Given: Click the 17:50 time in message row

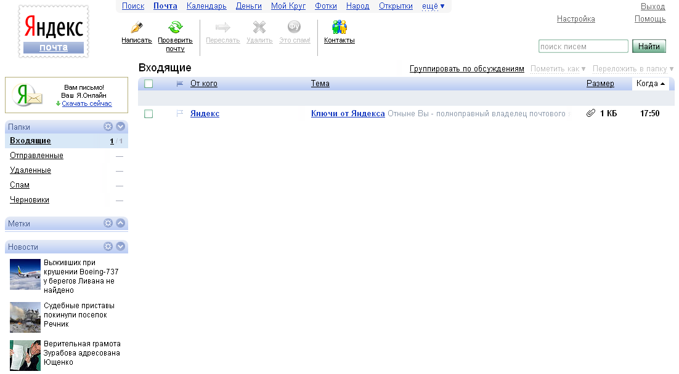Looking at the screenshot, I should pyautogui.click(x=649, y=113).
